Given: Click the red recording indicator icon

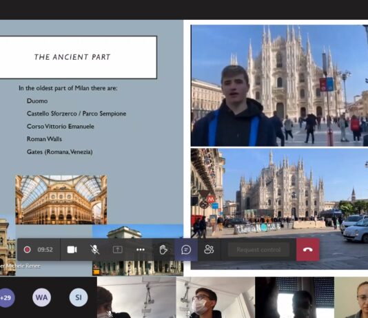Looking at the screenshot, I should pos(27,250).
